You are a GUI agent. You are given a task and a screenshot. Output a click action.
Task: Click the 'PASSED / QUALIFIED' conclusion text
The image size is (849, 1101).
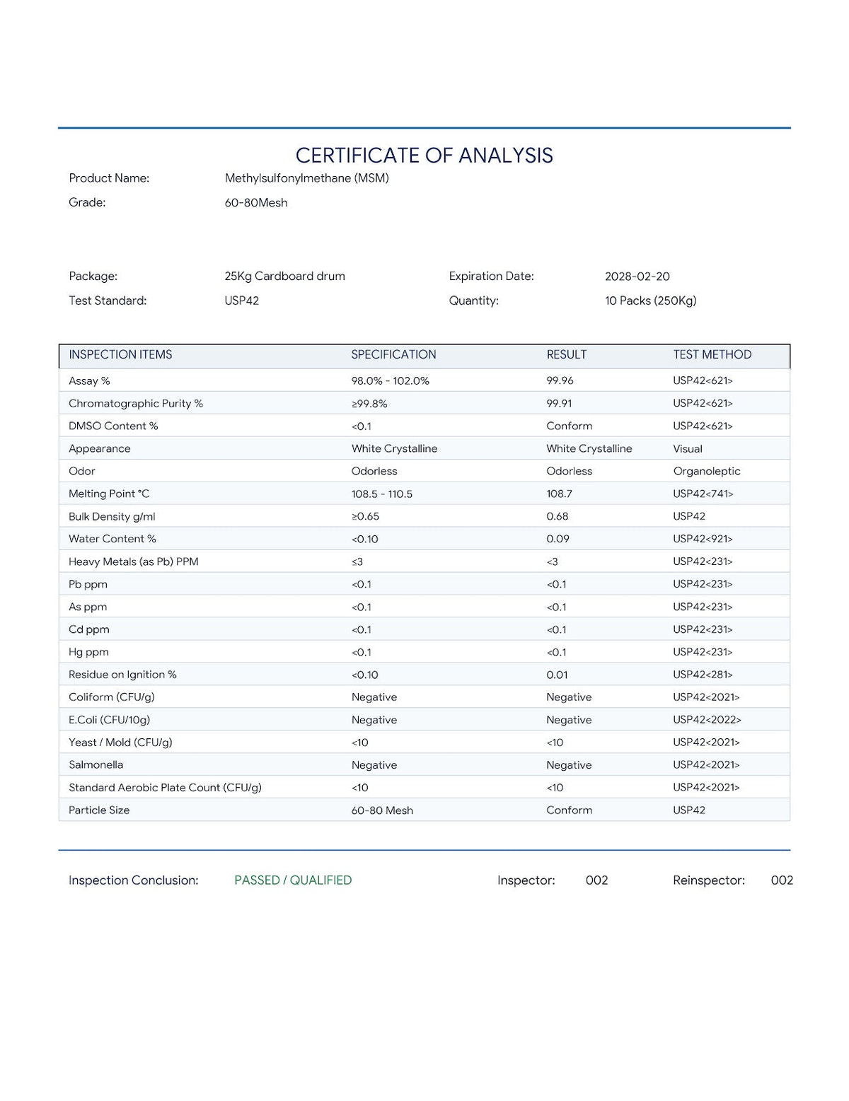tap(293, 880)
